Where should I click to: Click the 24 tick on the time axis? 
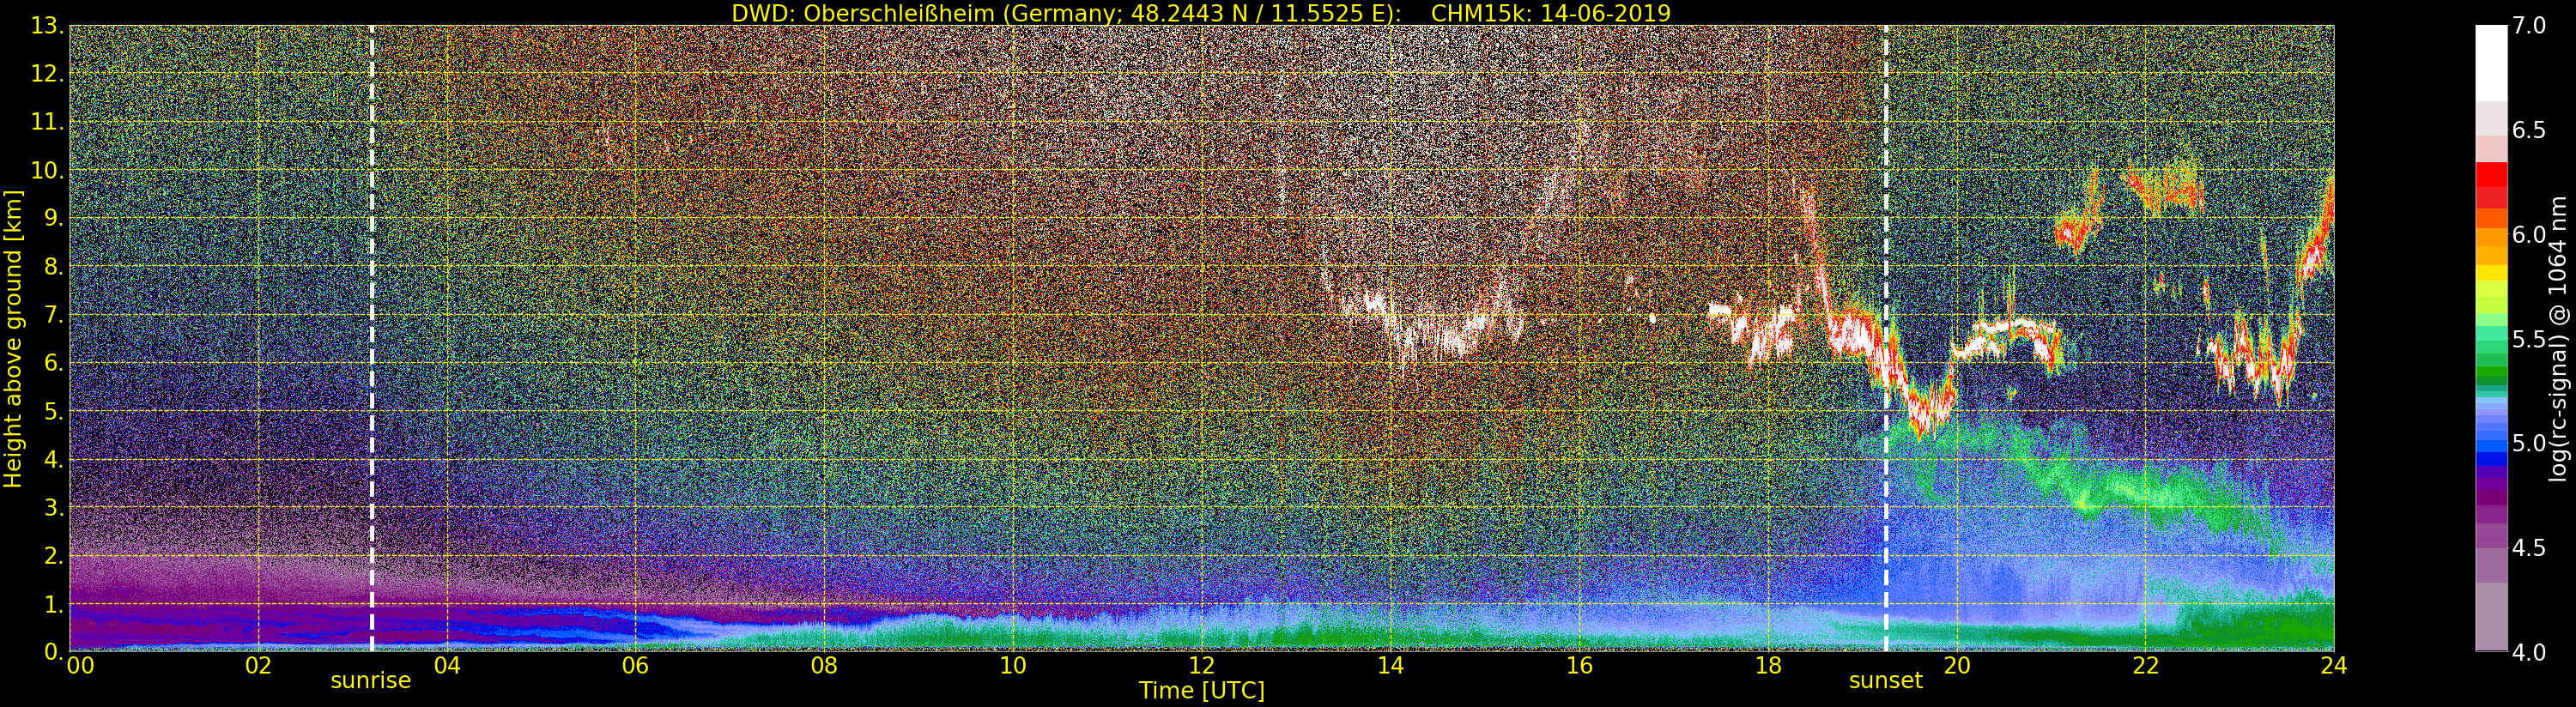[2333, 665]
